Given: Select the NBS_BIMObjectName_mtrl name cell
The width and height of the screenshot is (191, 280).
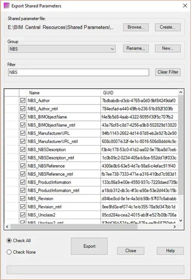Looking at the screenshot, I should pyautogui.click(x=63, y=125).
